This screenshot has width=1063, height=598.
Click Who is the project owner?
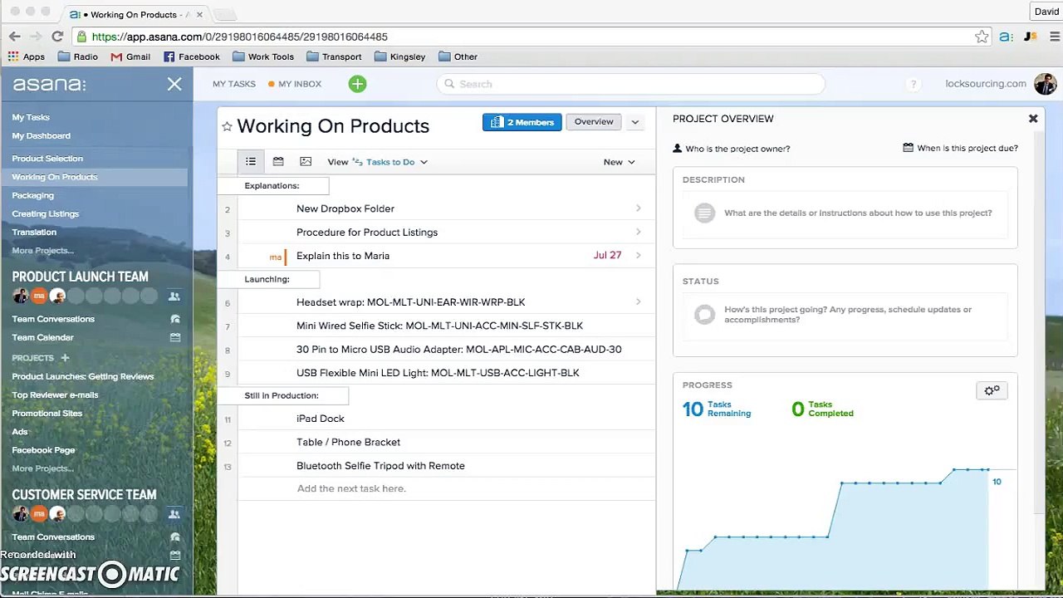(x=732, y=149)
